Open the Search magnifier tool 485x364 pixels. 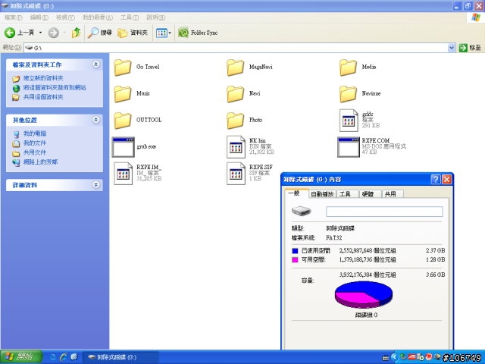coord(99,33)
